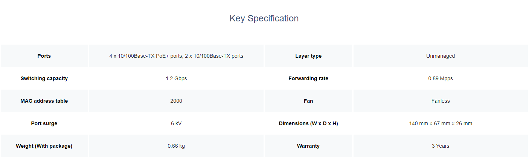Click the 3 Years warranty value
The image size is (529, 162).
tap(441, 146)
